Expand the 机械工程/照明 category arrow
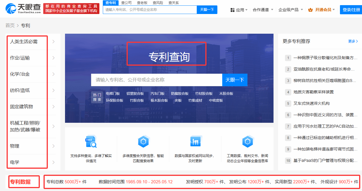Screen dimensions: 362x191 point(53,126)
